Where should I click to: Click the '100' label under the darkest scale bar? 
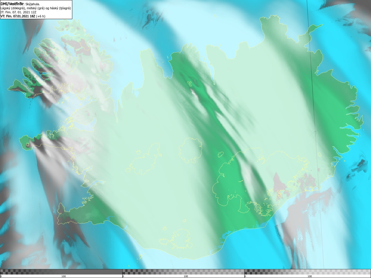tap(63, 276)
